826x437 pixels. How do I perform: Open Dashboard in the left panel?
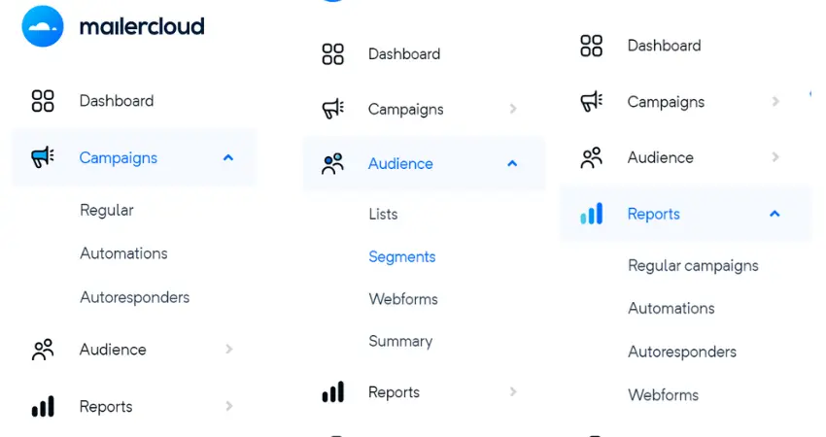[x=117, y=101]
